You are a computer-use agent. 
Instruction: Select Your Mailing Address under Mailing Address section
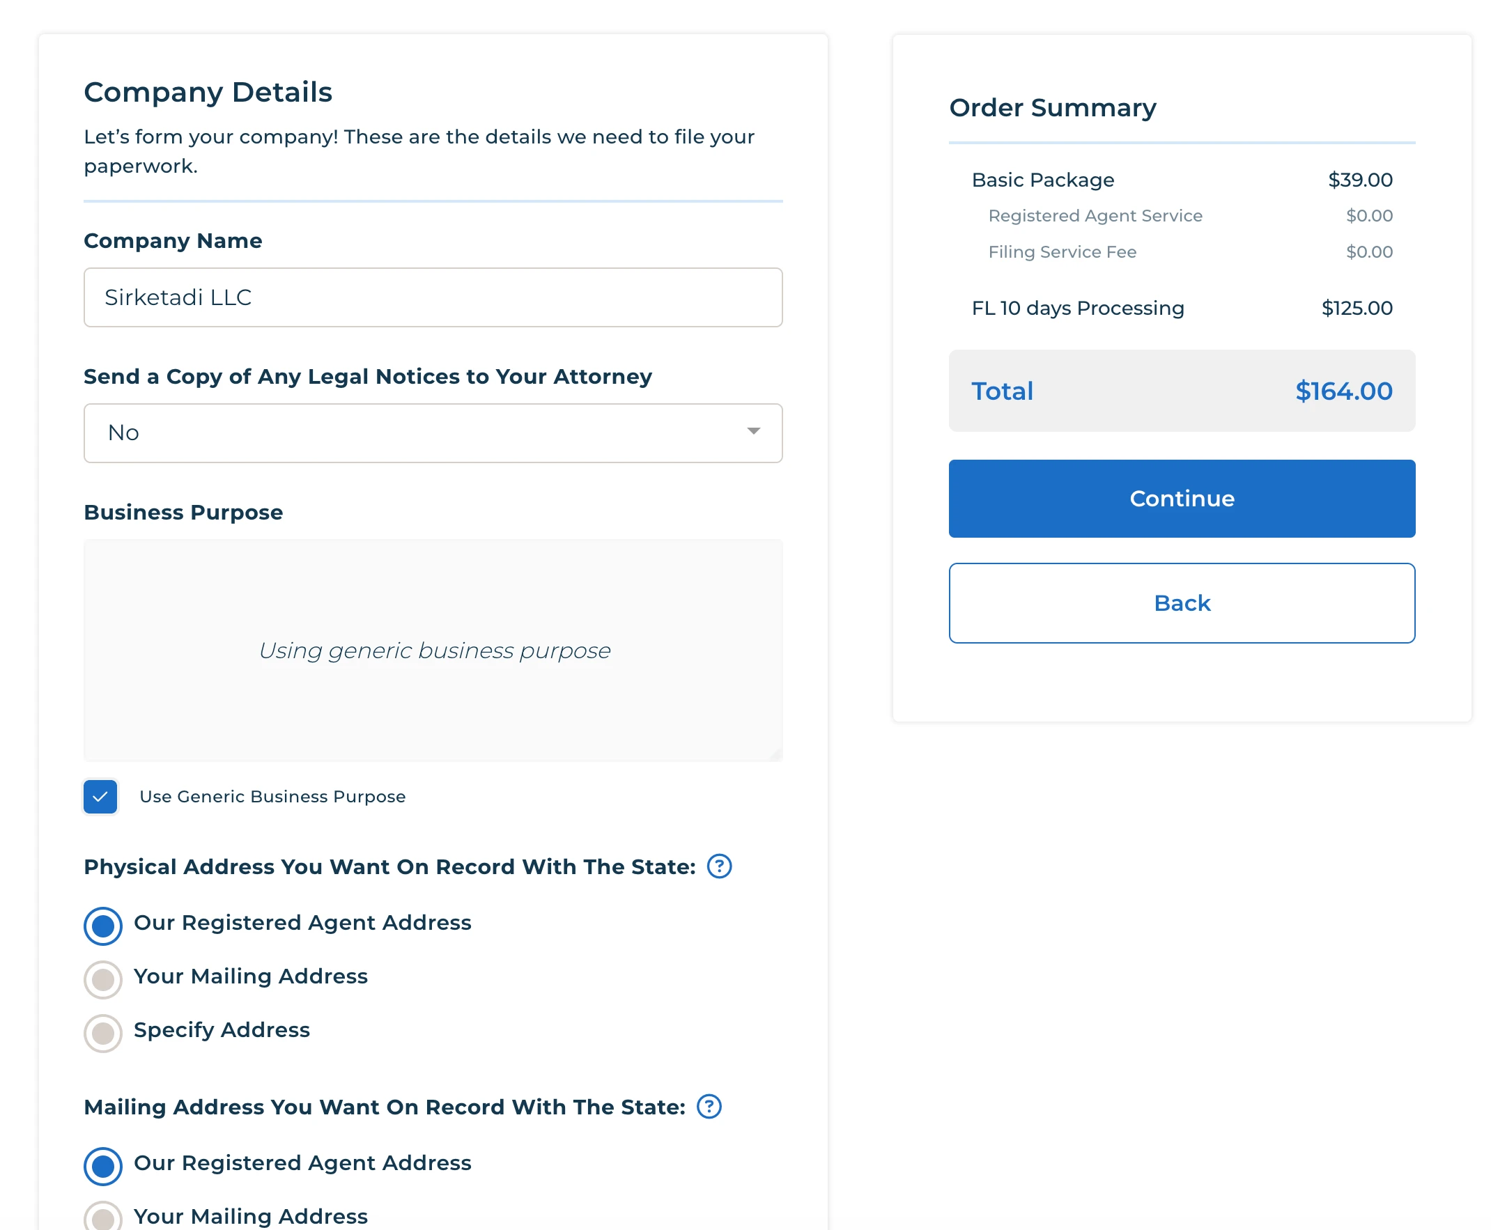pos(102,1216)
